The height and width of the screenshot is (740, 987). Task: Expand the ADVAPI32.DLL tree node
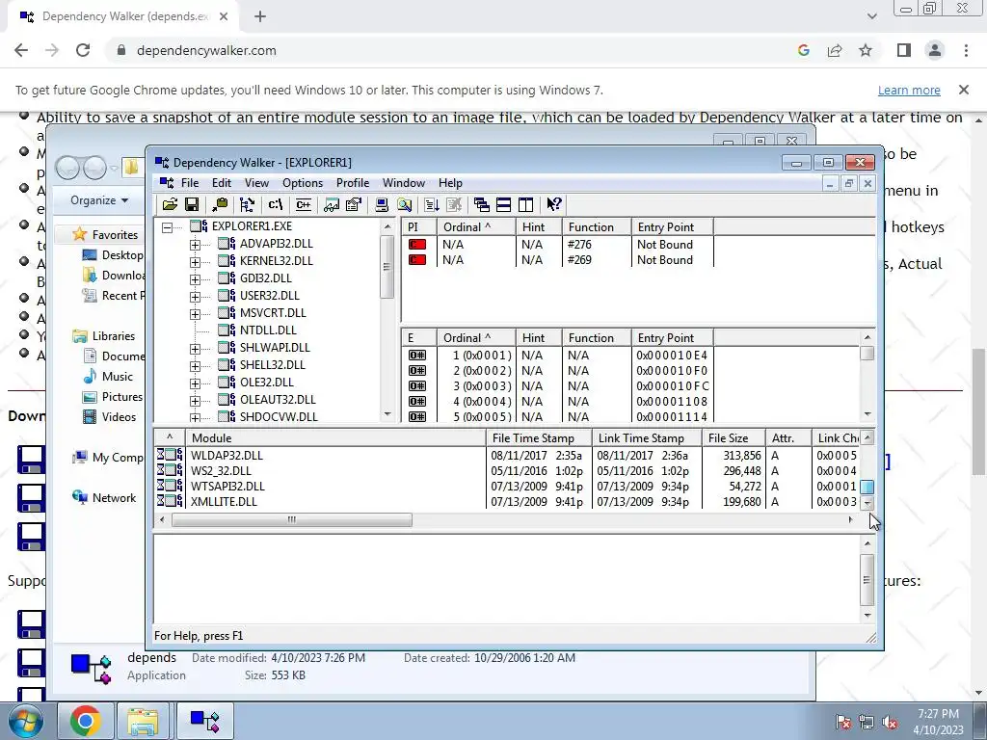195,245
